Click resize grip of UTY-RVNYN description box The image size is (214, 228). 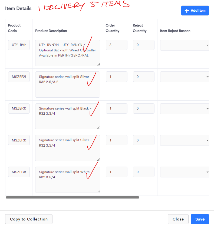[98, 64]
